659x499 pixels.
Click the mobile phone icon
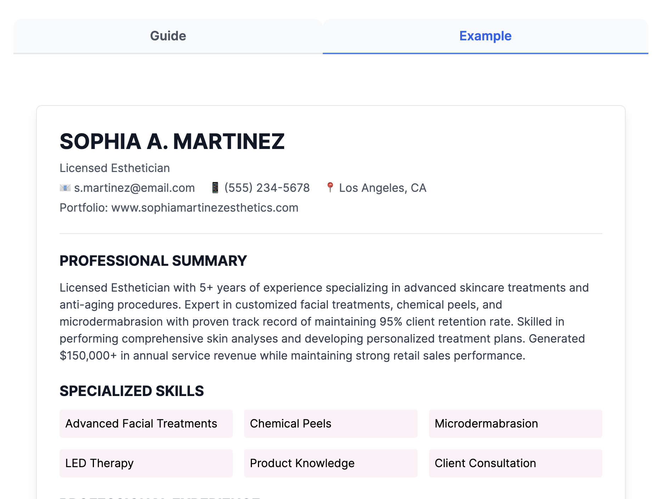pos(215,188)
